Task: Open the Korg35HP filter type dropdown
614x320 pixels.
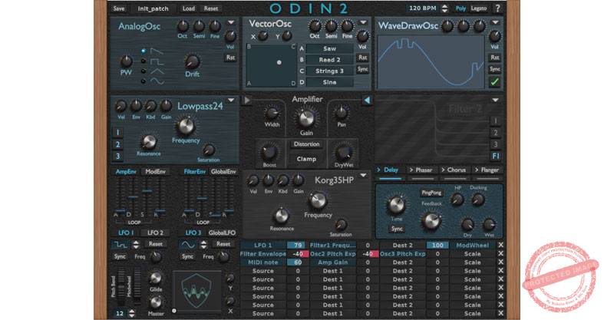Action: 363,176
